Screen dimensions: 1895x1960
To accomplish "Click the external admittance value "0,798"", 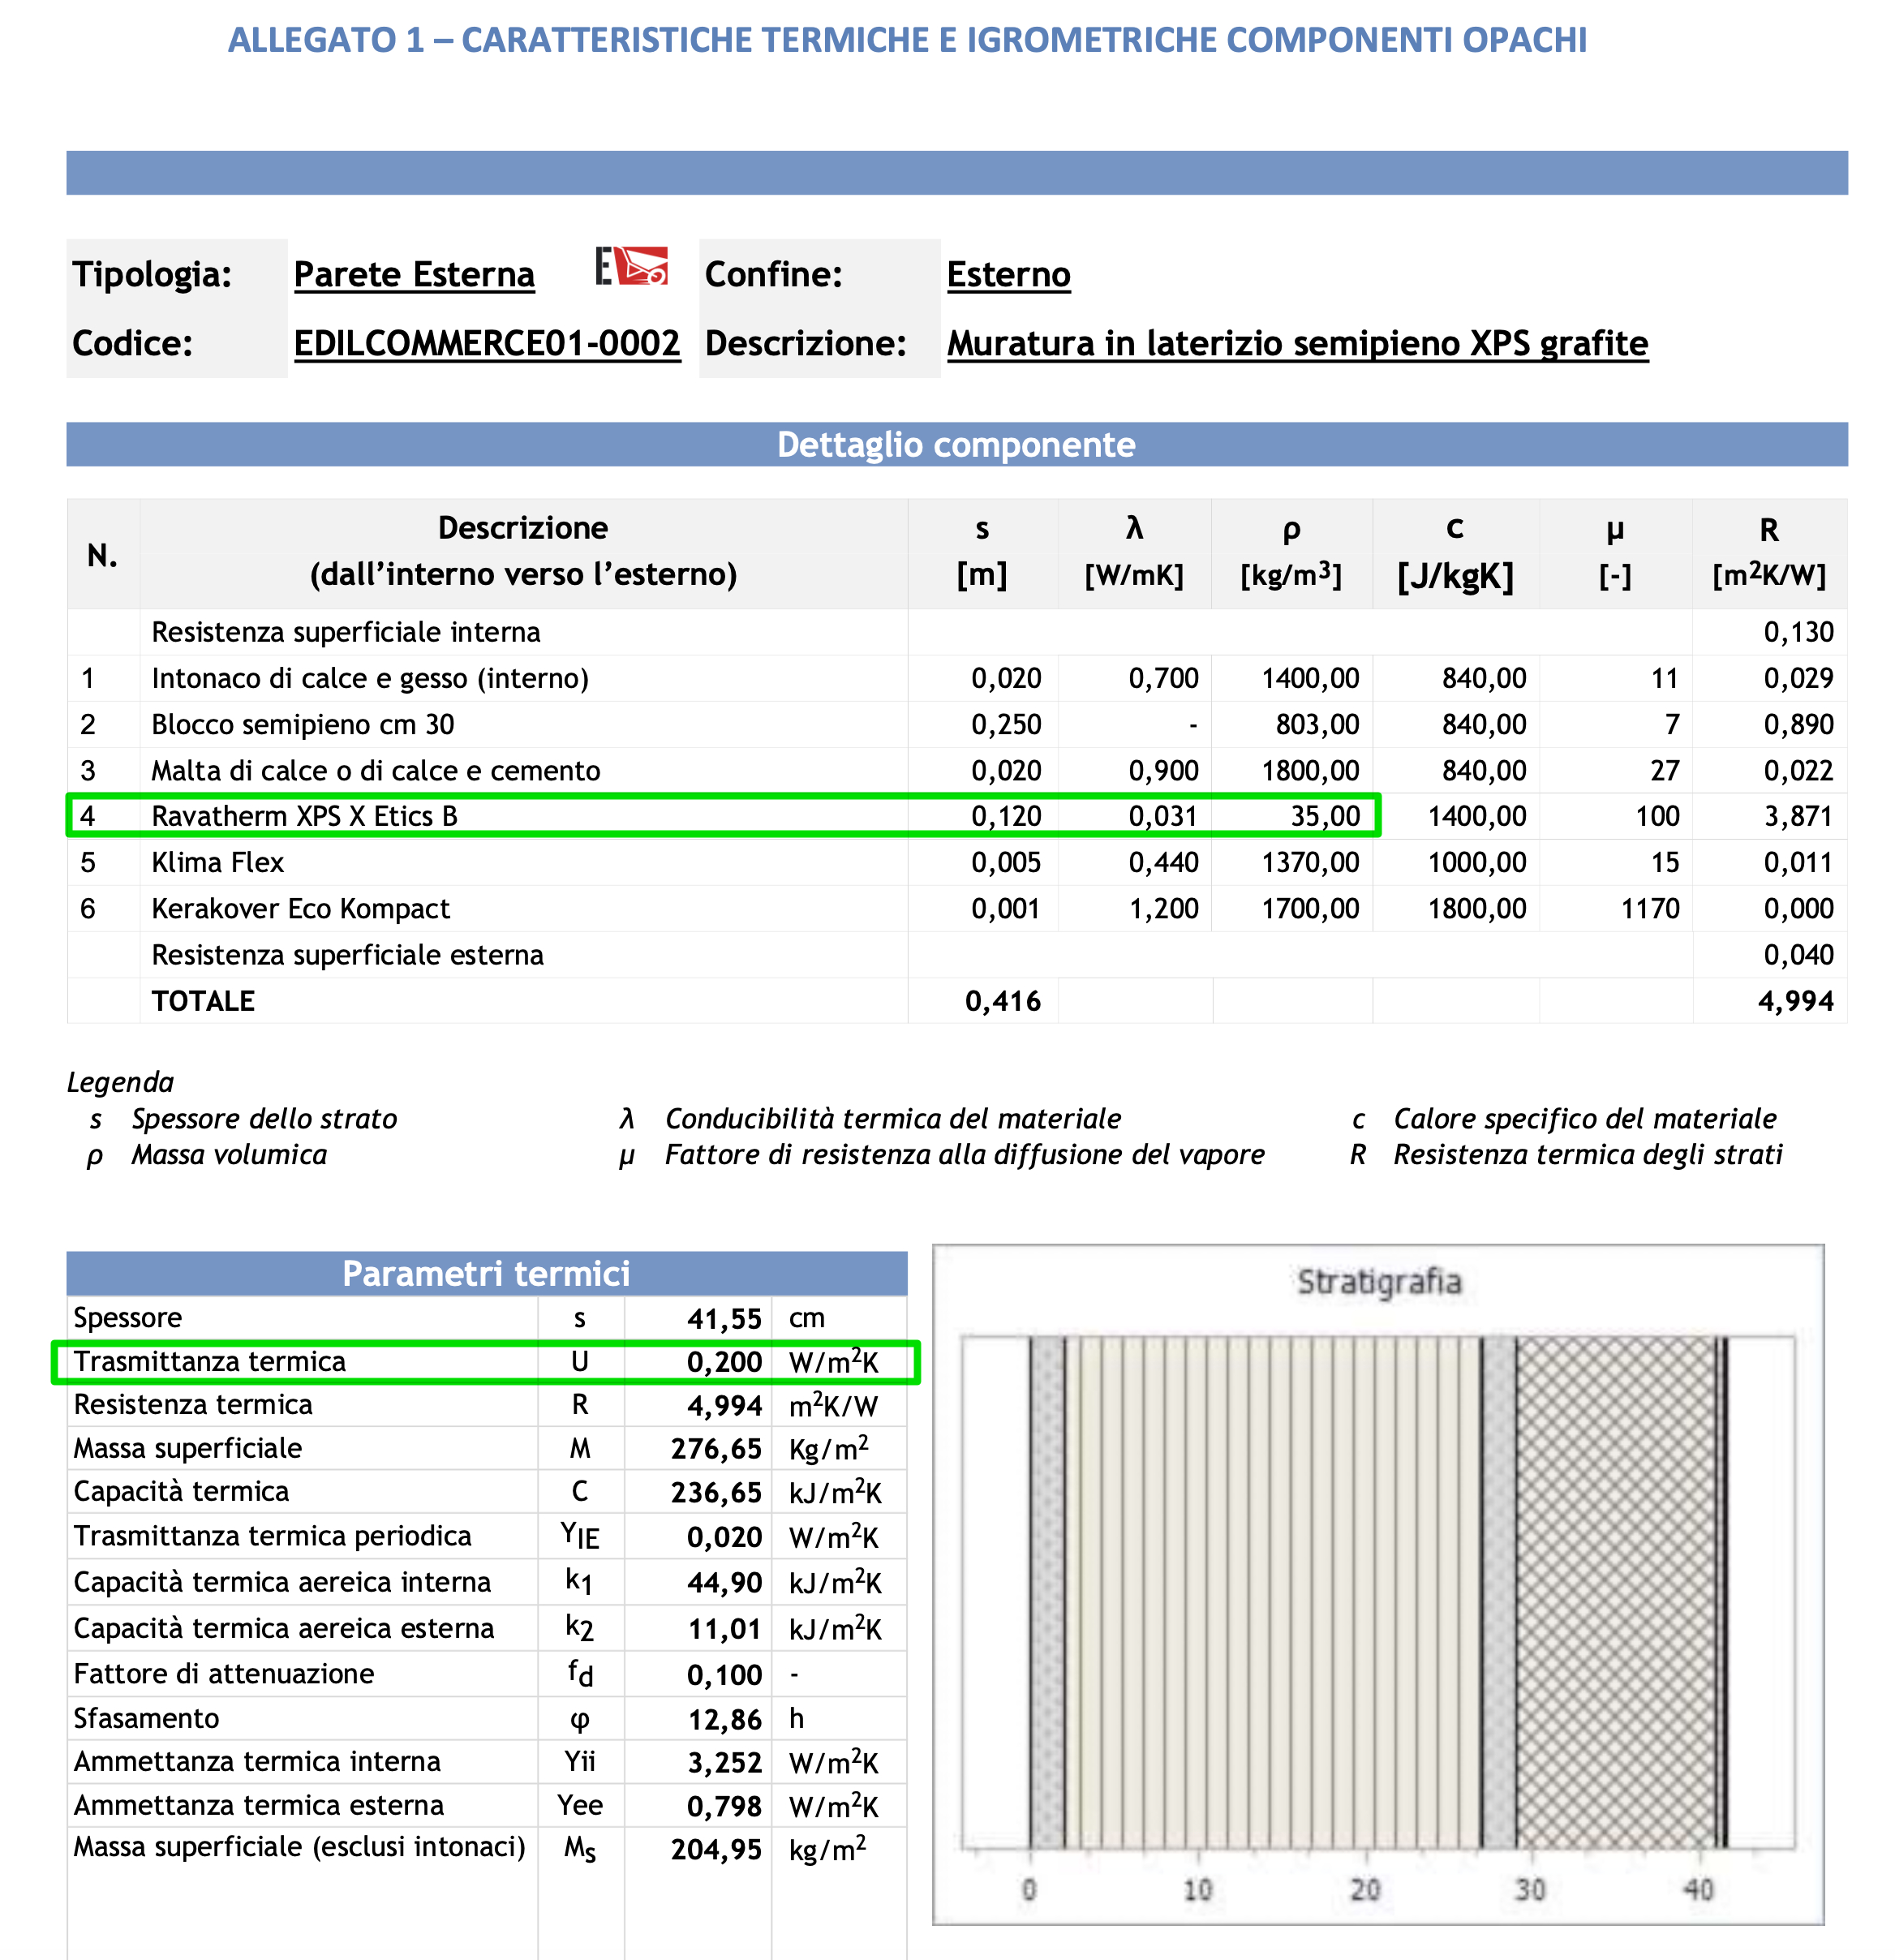I will point(724,1806).
